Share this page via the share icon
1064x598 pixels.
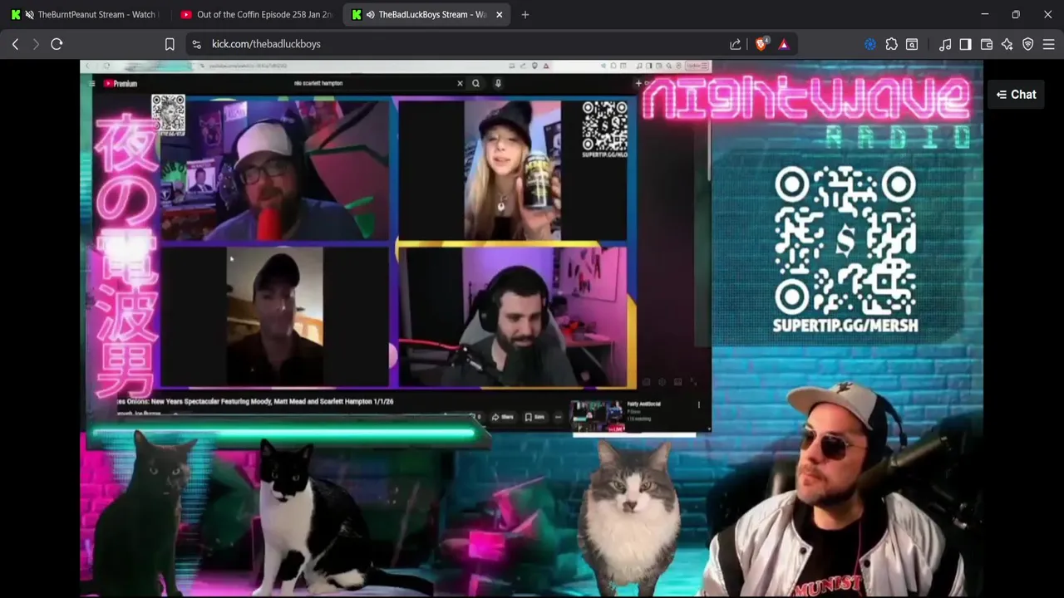pyautogui.click(x=736, y=44)
